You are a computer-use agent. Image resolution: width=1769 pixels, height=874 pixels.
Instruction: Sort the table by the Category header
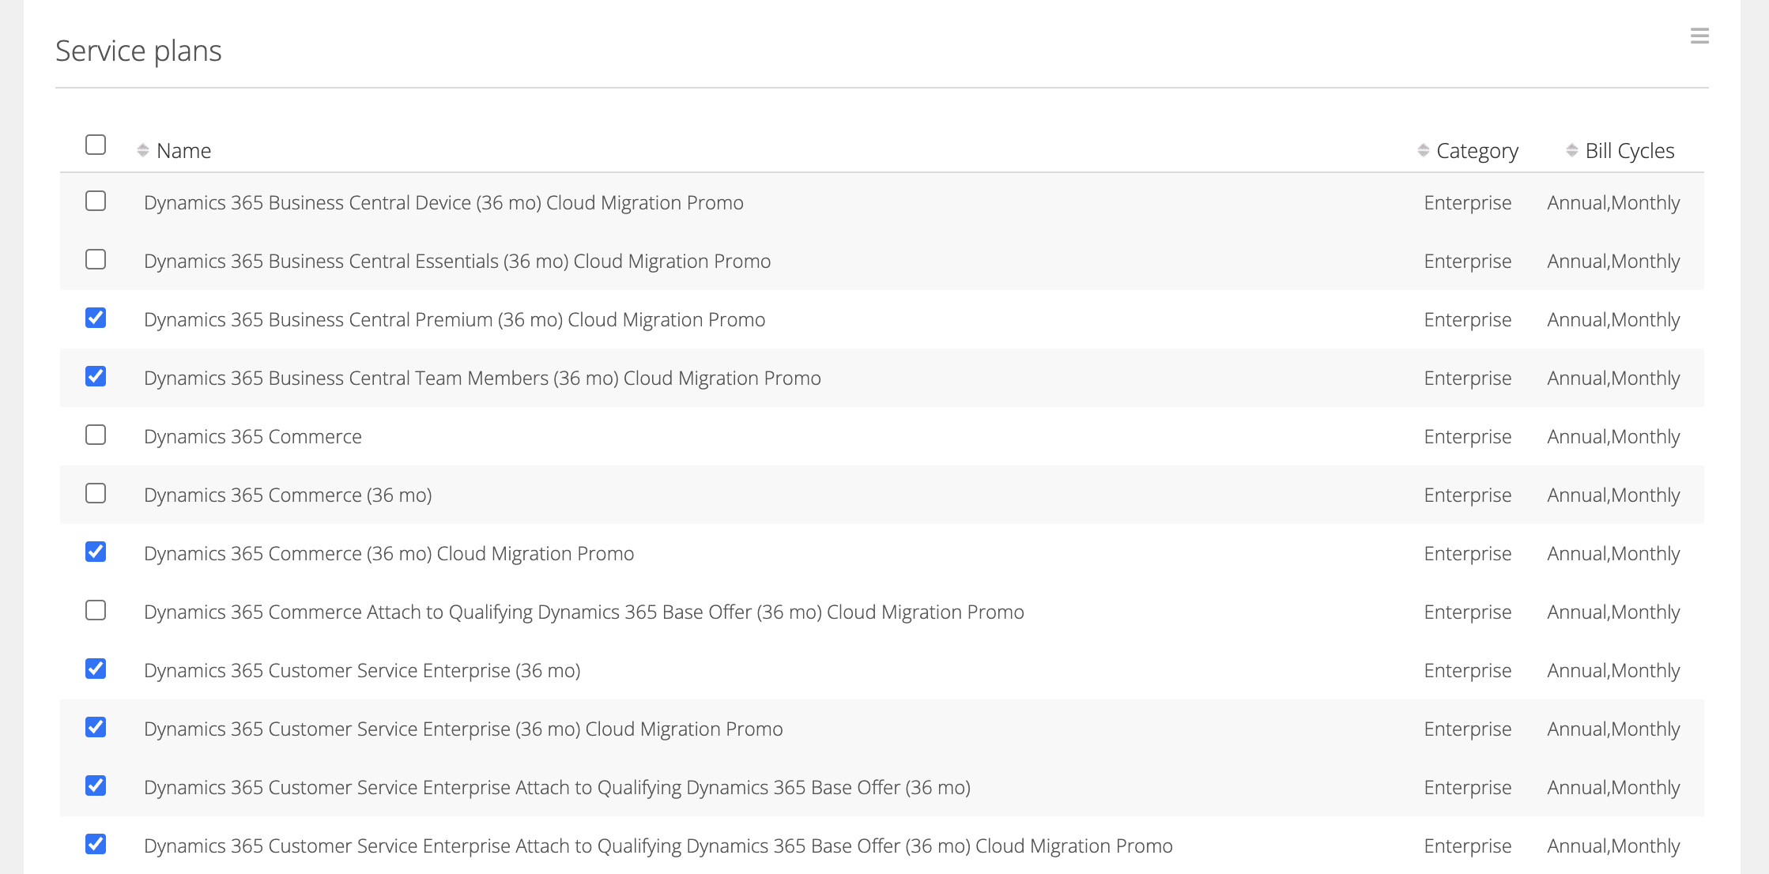tap(1477, 150)
